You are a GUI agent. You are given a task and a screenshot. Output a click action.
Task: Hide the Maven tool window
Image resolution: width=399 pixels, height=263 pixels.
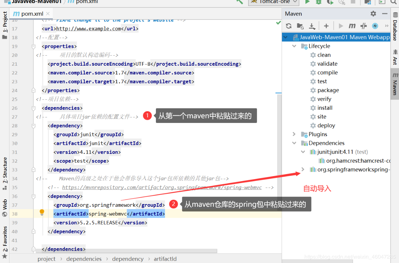pyautogui.click(x=385, y=14)
